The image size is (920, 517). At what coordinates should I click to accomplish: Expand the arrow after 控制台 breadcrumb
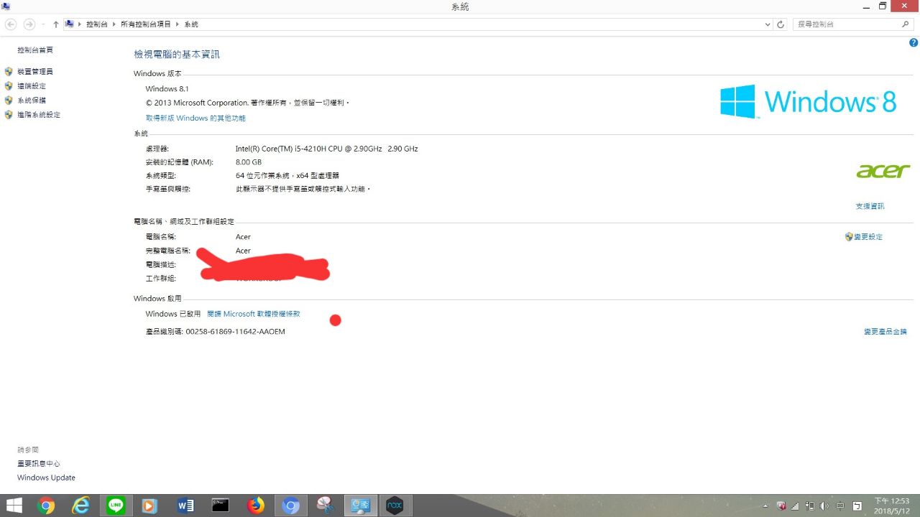point(114,24)
